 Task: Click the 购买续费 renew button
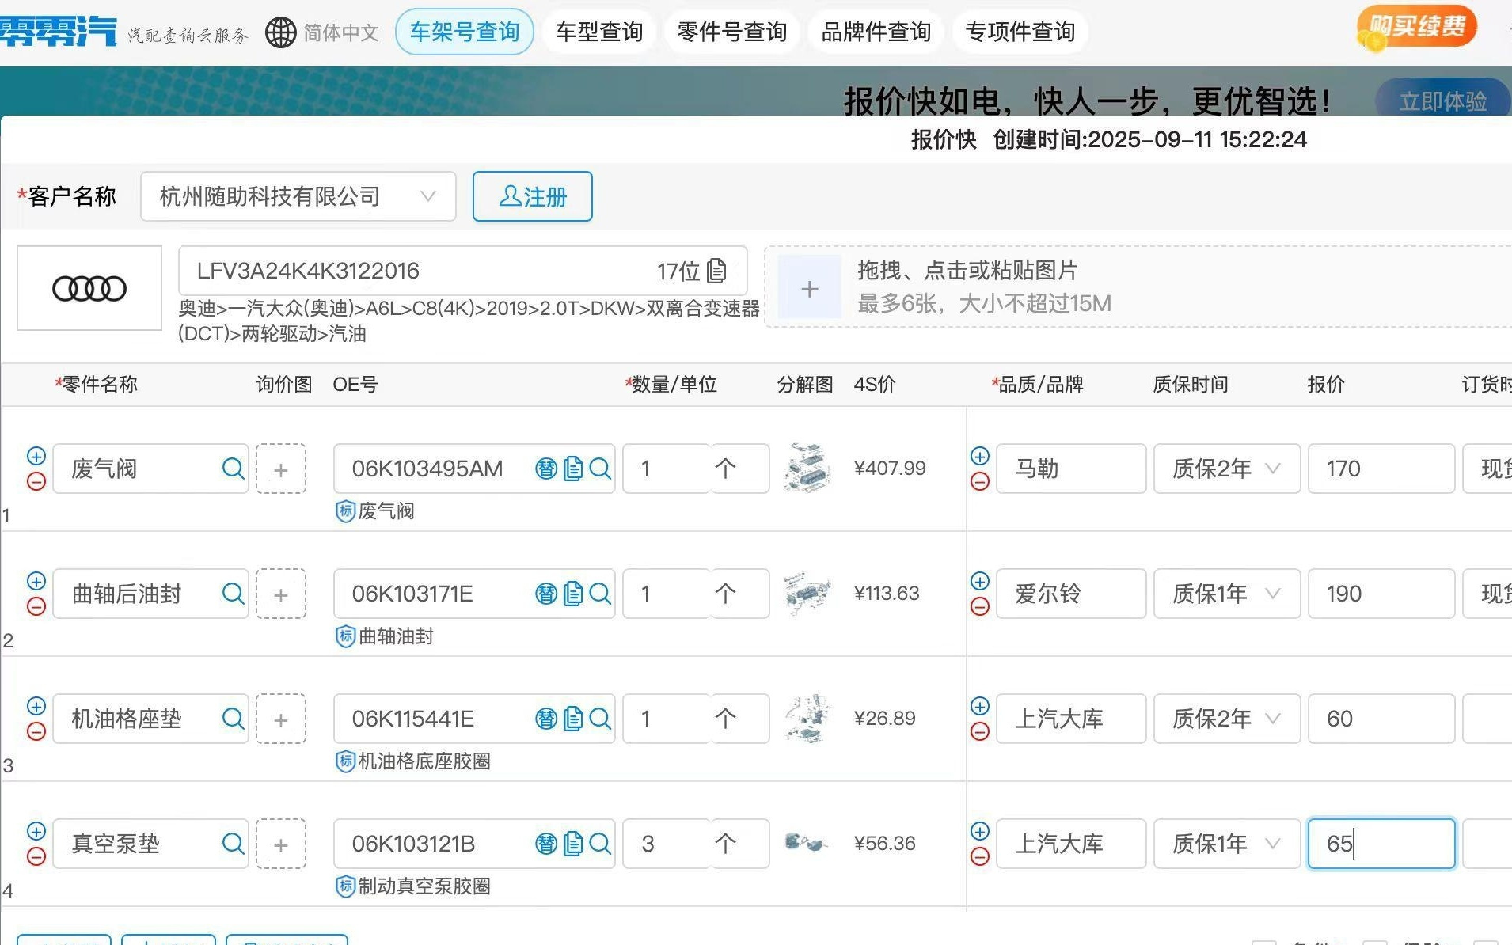[1417, 27]
